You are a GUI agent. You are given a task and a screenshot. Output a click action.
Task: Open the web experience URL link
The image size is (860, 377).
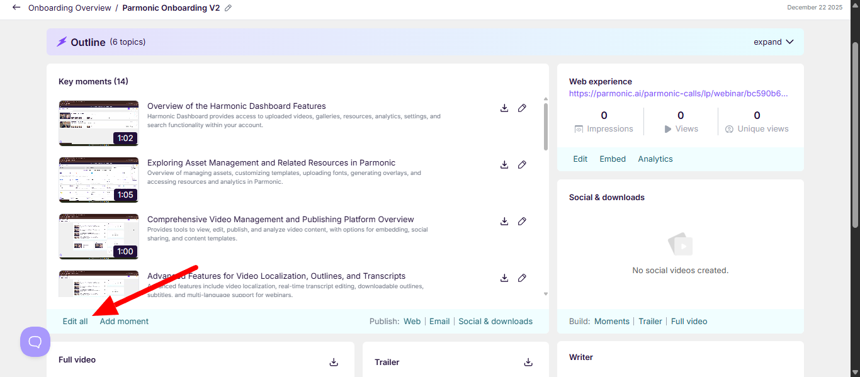pos(679,93)
